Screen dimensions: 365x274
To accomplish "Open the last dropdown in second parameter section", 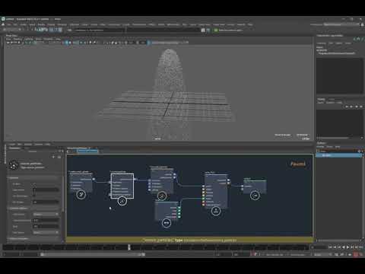I will coord(46,232).
